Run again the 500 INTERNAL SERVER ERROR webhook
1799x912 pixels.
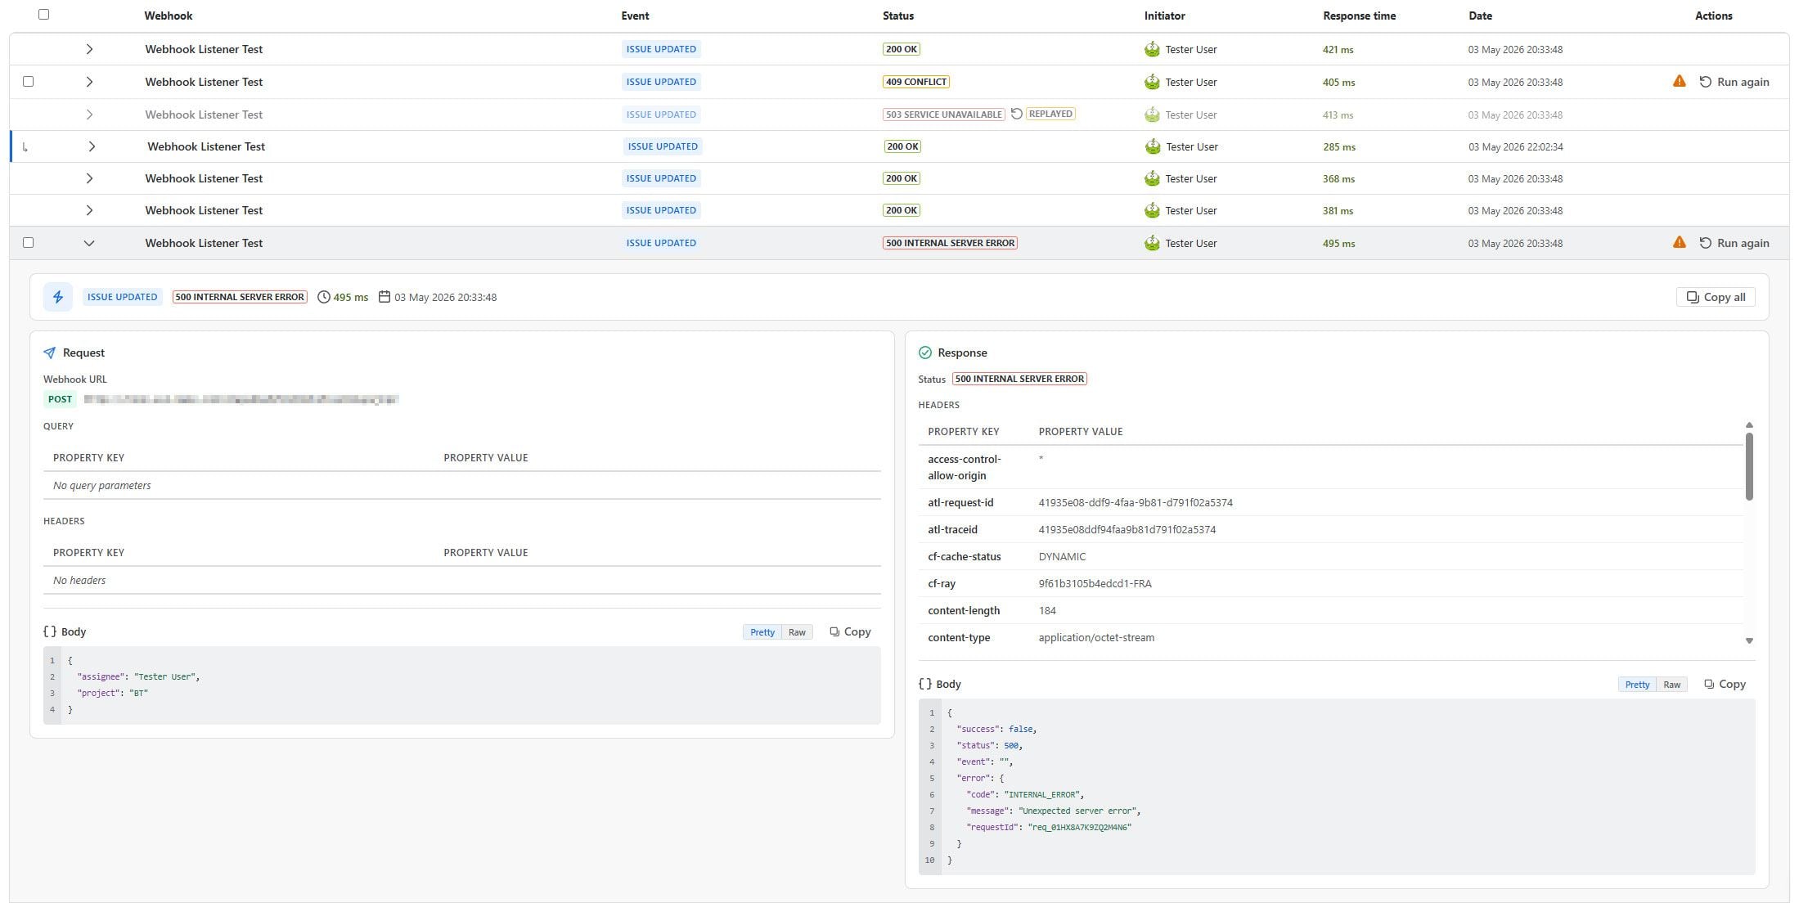click(x=1734, y=243)
